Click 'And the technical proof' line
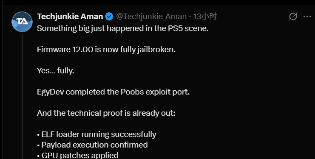 coord(106,113)
